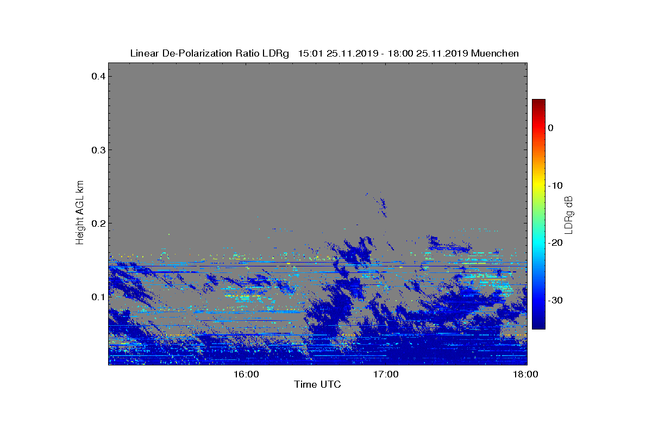Click the 0.1 height tick label
Screen dimensions: 652x435
pos(98,296)
